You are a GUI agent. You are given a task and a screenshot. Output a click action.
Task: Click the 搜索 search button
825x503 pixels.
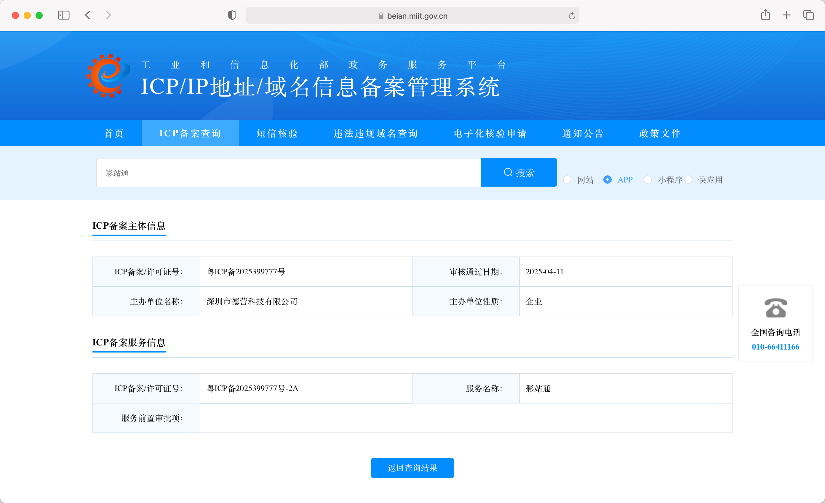519,172
